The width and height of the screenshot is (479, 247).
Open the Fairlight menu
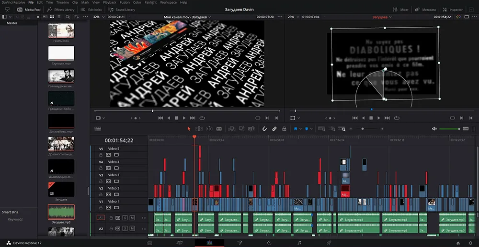[x=150, y=2]
